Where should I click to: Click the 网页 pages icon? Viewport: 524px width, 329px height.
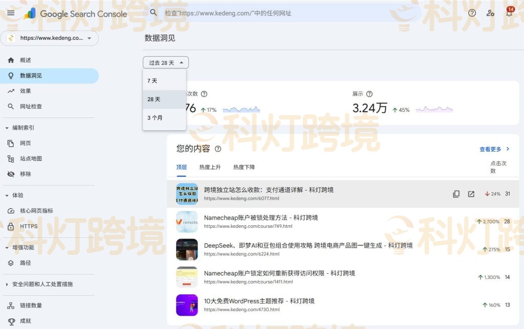pyautogui.click(x=11, y=143)
